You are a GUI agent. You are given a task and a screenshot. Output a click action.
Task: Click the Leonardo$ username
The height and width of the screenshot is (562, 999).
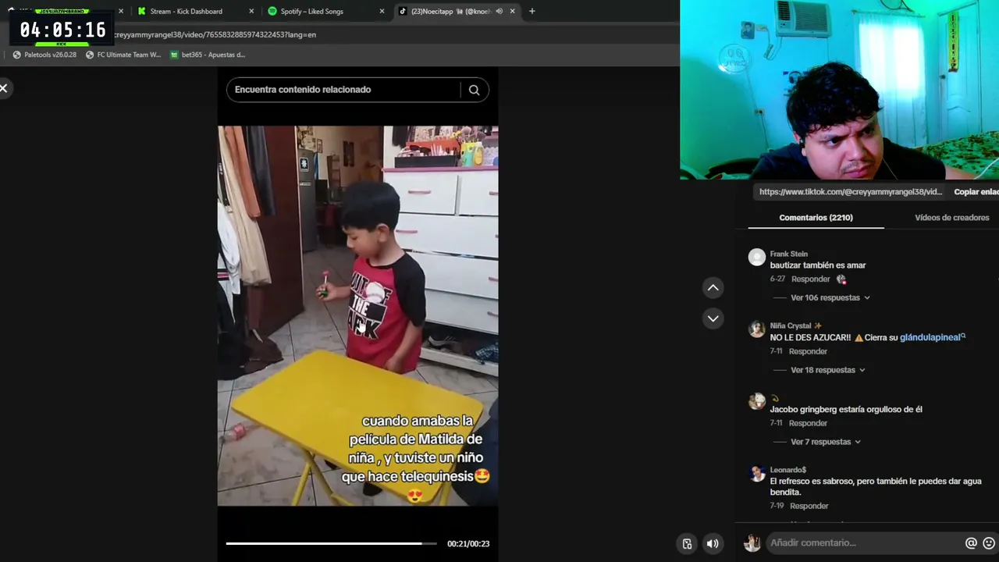(x=787, y=470)
